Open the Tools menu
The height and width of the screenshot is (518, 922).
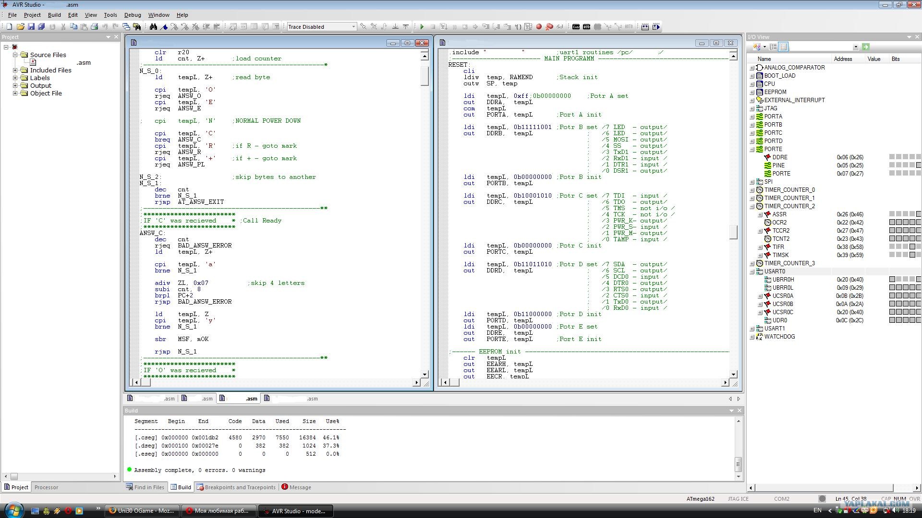(110, 15)
